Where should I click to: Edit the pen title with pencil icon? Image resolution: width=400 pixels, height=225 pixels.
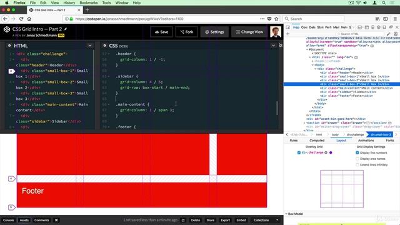click(x=66, y=29)
